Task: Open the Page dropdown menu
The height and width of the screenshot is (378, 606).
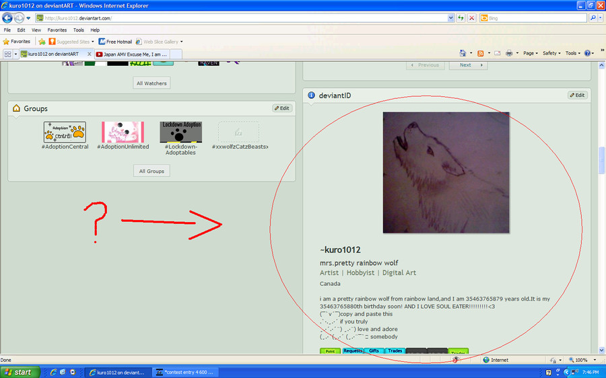Action: [x=531, y=53]
